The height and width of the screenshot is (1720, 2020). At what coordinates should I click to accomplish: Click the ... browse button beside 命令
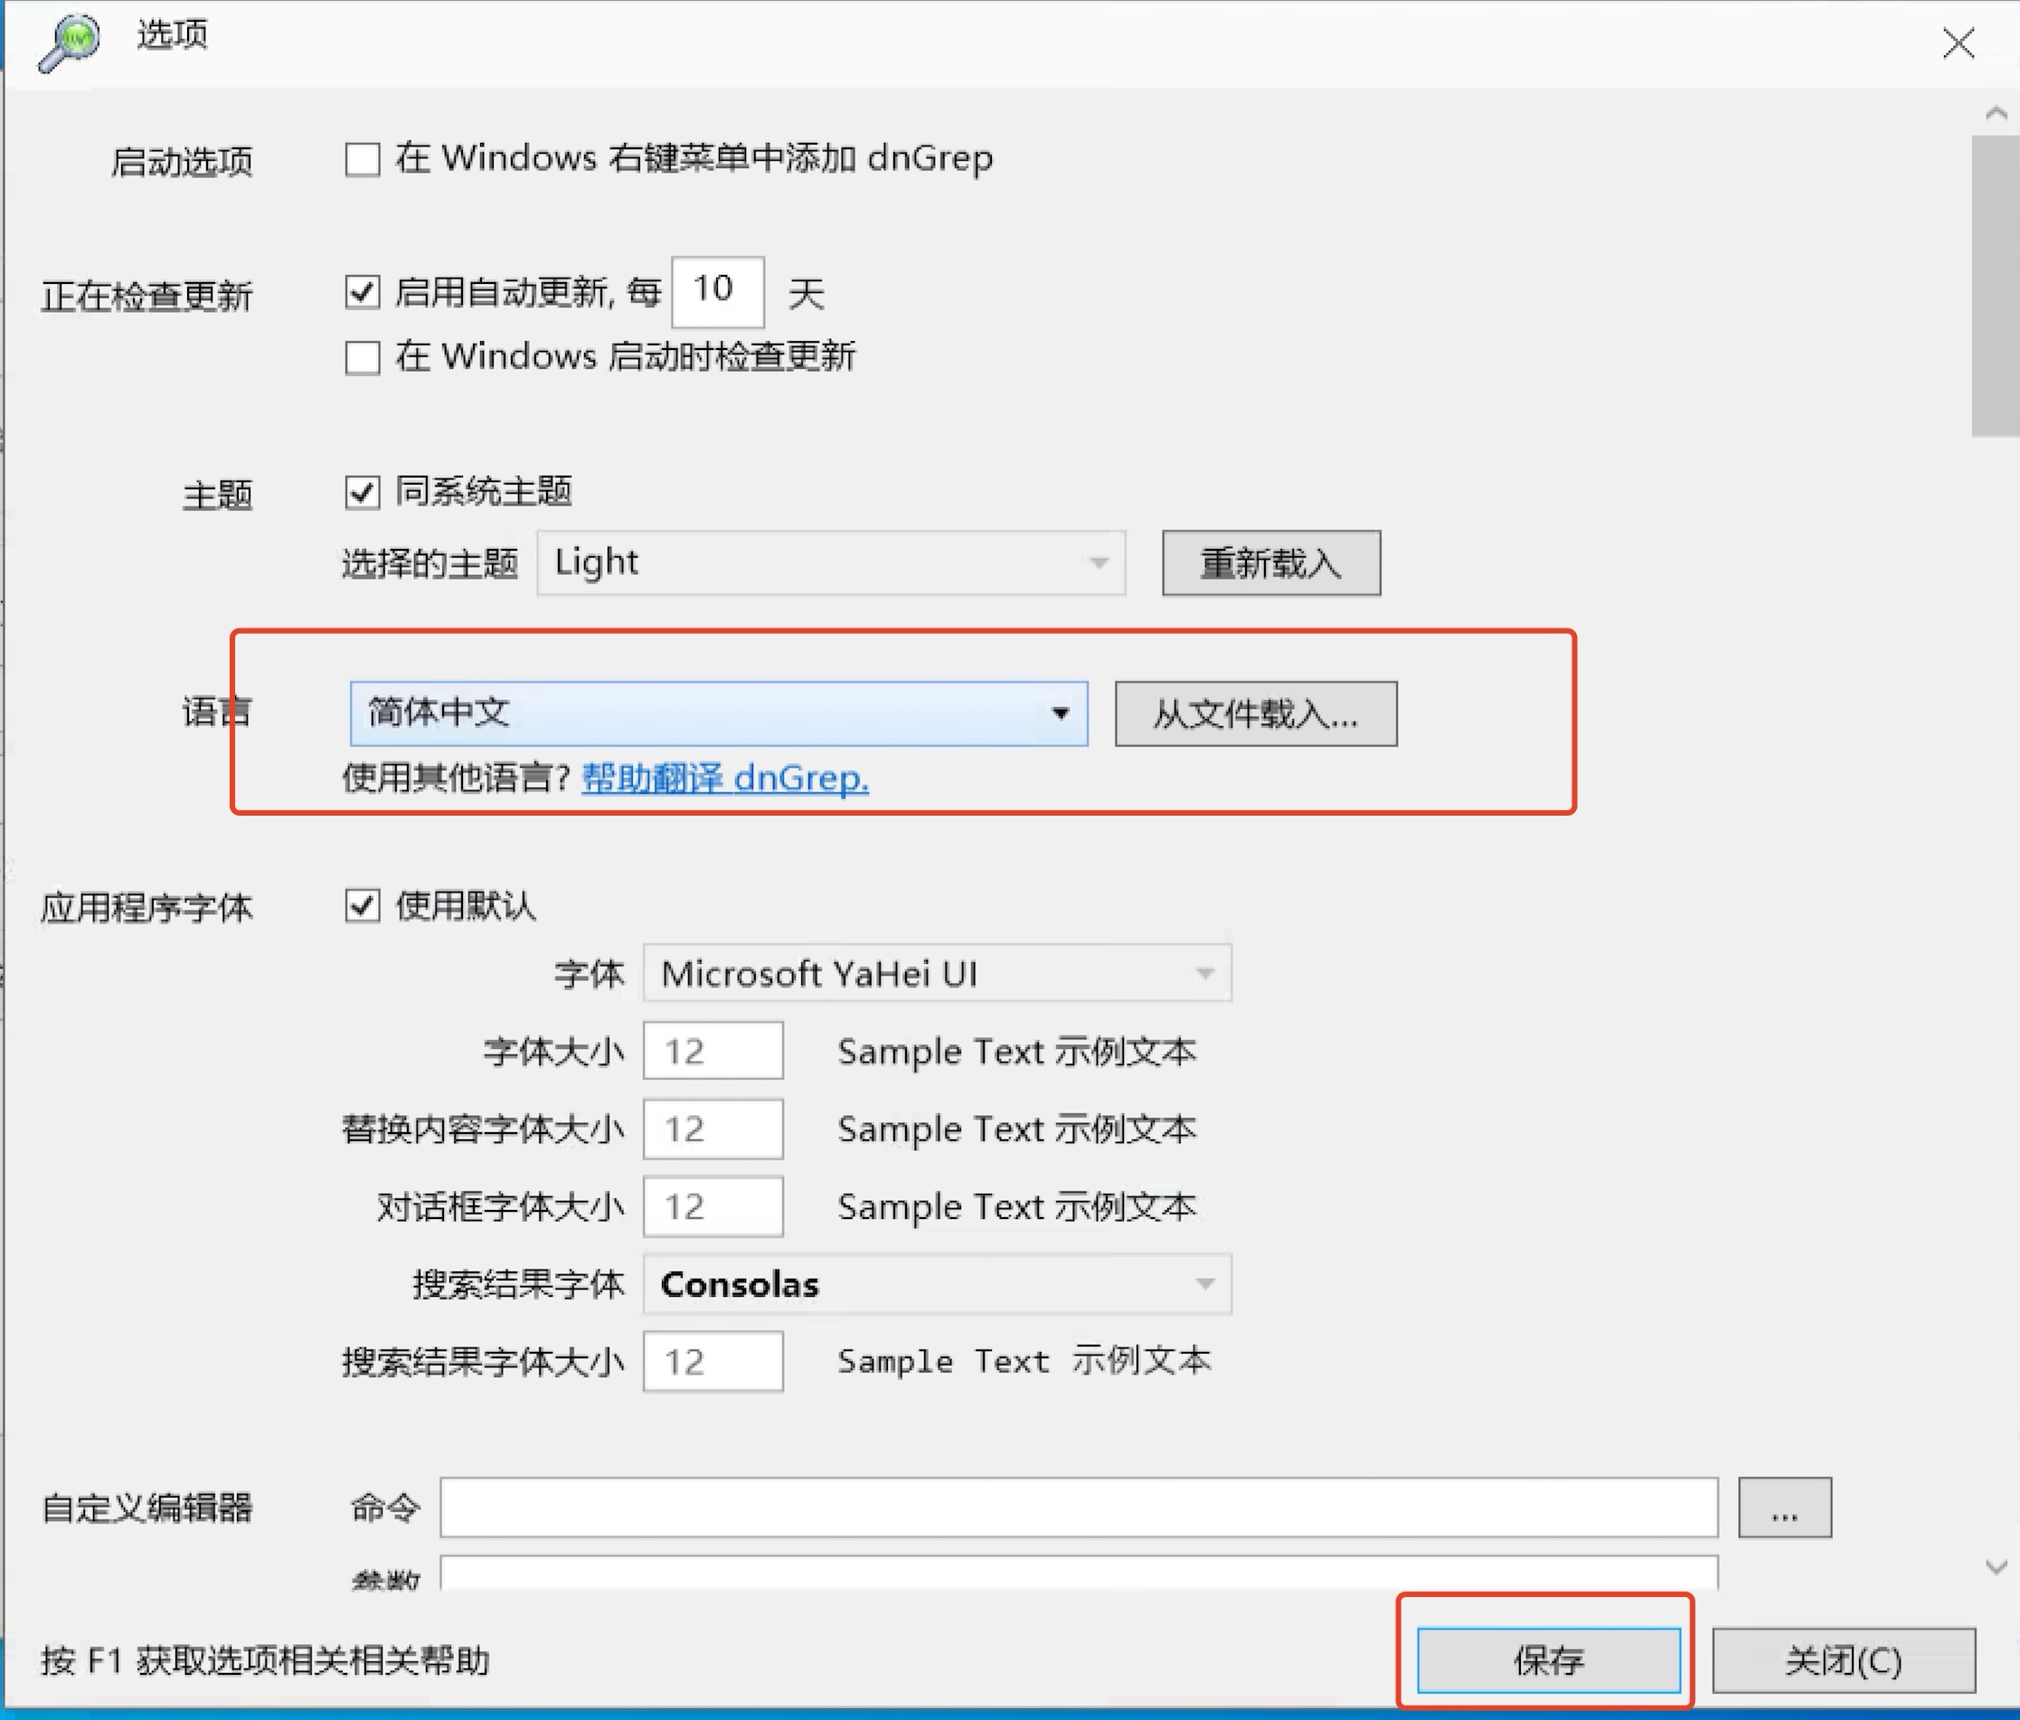[1784, 1507]
